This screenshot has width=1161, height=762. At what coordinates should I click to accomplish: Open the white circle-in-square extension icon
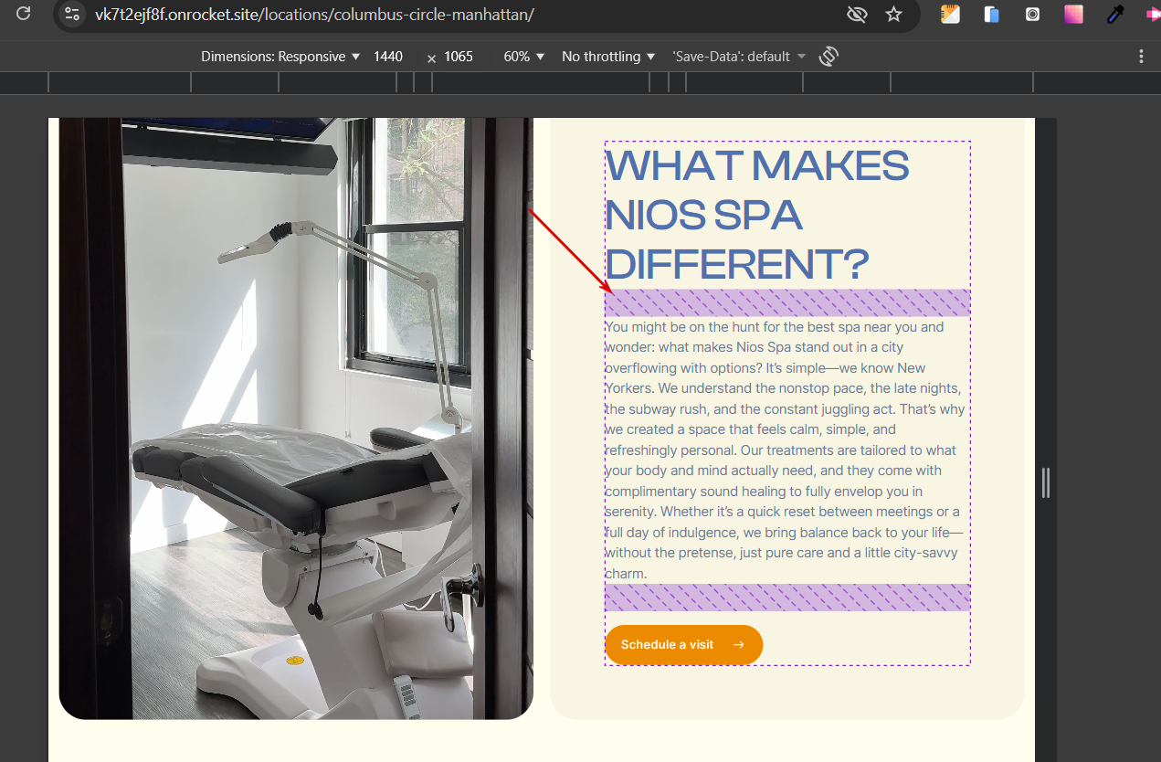tap(1032, 14)
